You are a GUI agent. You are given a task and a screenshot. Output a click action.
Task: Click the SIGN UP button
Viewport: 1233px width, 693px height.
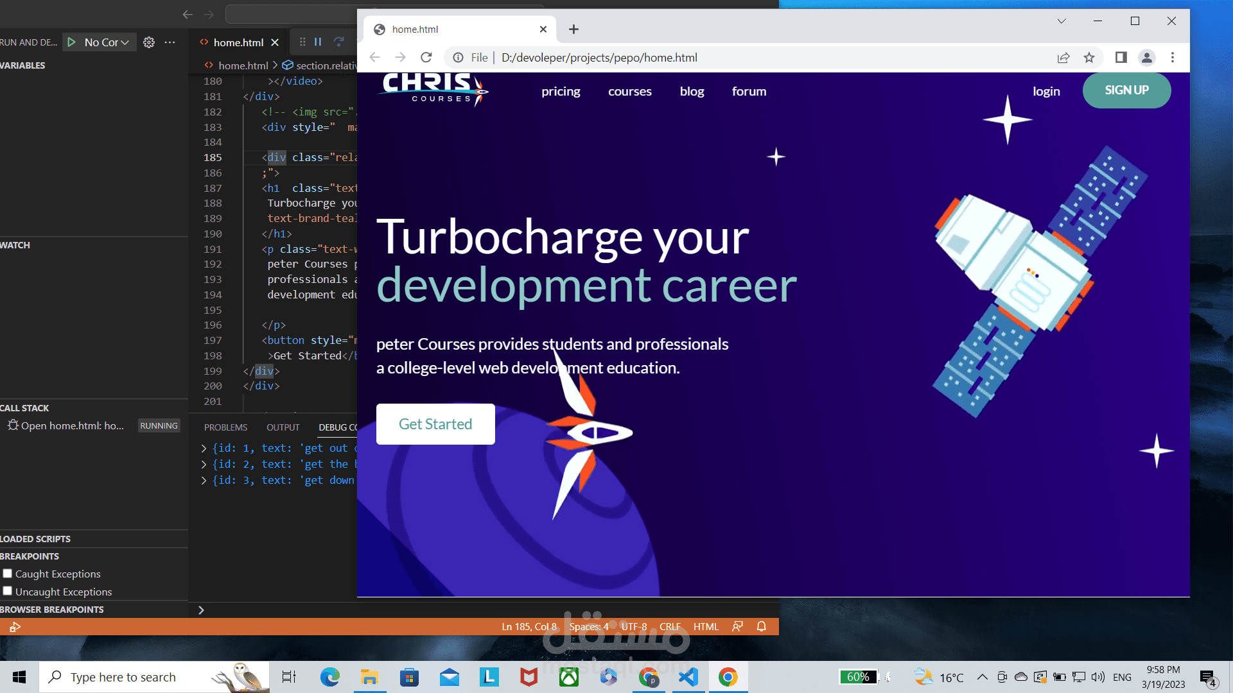[x=1127, y=90]
